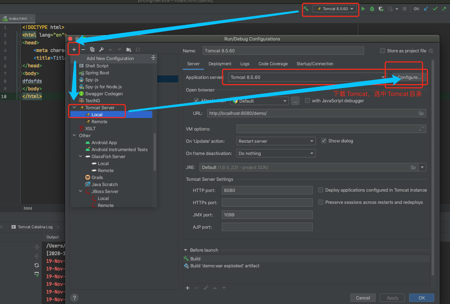Click the green Run button in toolbar
Viewport: 450px width, 304px height.
tap(363, 9)
